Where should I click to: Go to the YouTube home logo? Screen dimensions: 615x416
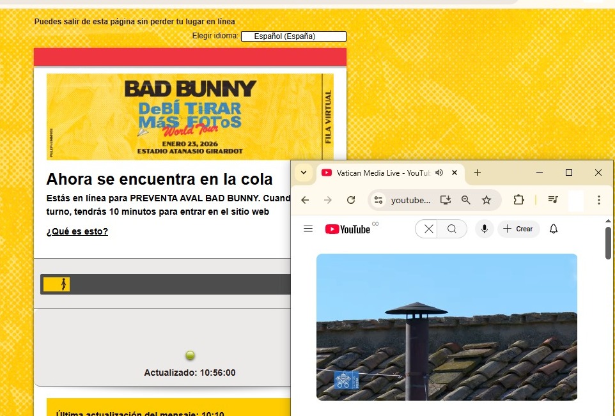(348, 229)
